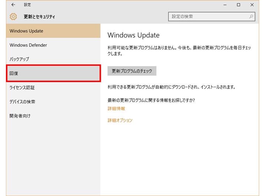Click the Windows Update heading text
The height and width of the screenshot is (196, 265).
point(133,35)
